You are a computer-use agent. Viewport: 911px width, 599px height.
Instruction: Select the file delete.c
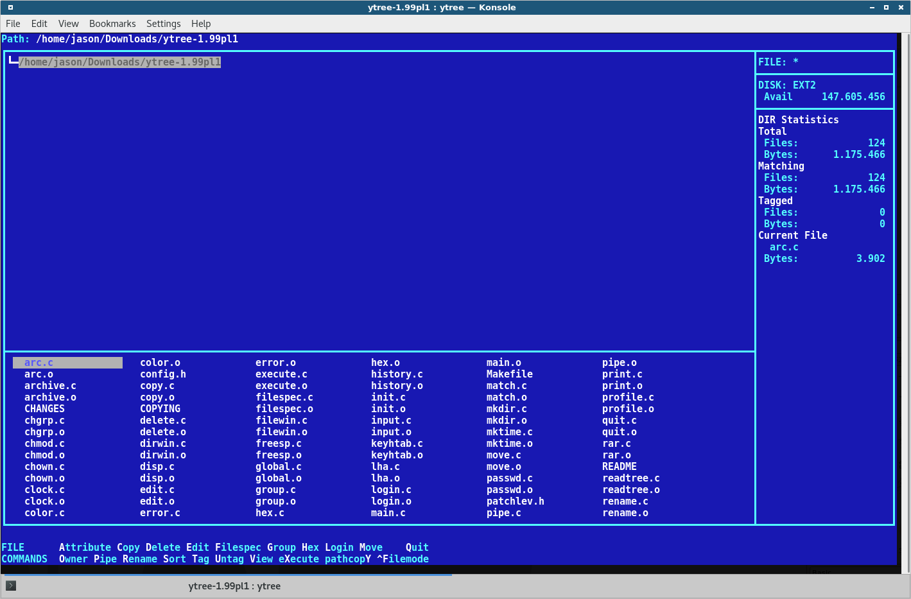[163, 421]
